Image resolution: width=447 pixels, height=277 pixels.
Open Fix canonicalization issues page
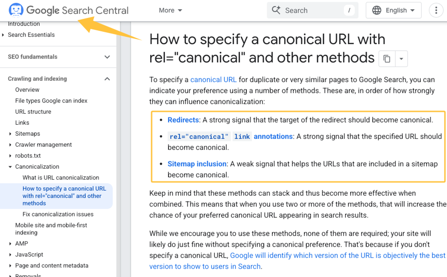coord(58,214)
